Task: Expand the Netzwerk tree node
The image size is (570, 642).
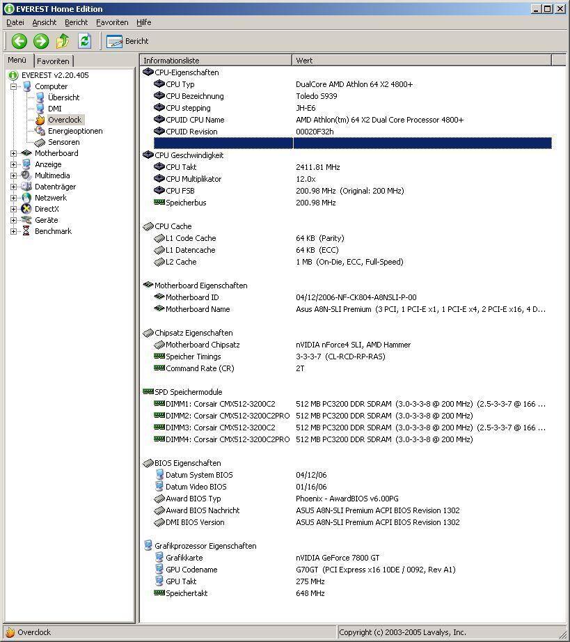Action: click(13, 198)
